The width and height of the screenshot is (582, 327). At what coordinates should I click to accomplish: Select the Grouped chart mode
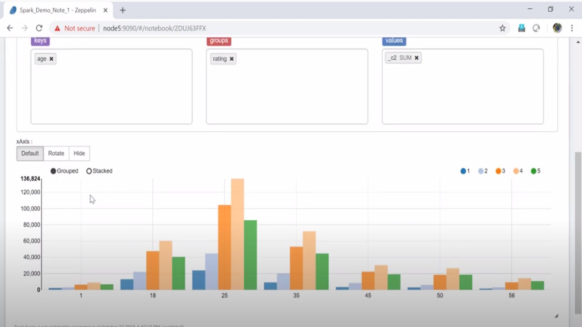[64, 171]
